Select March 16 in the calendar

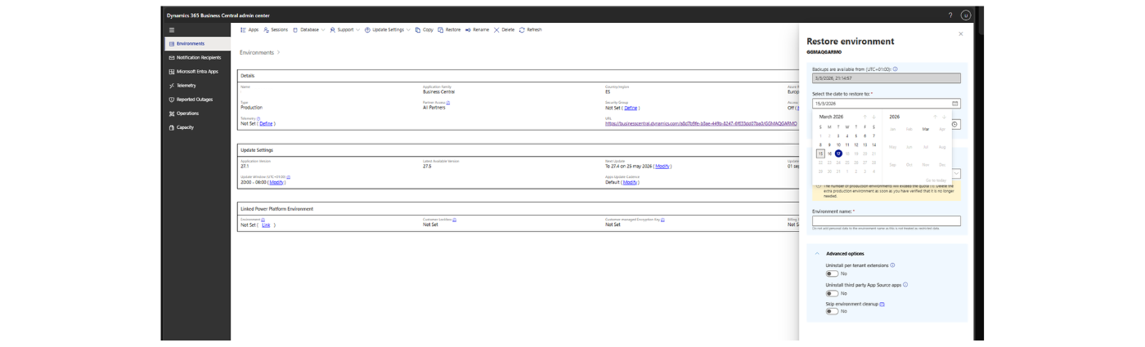click(829, 153)
